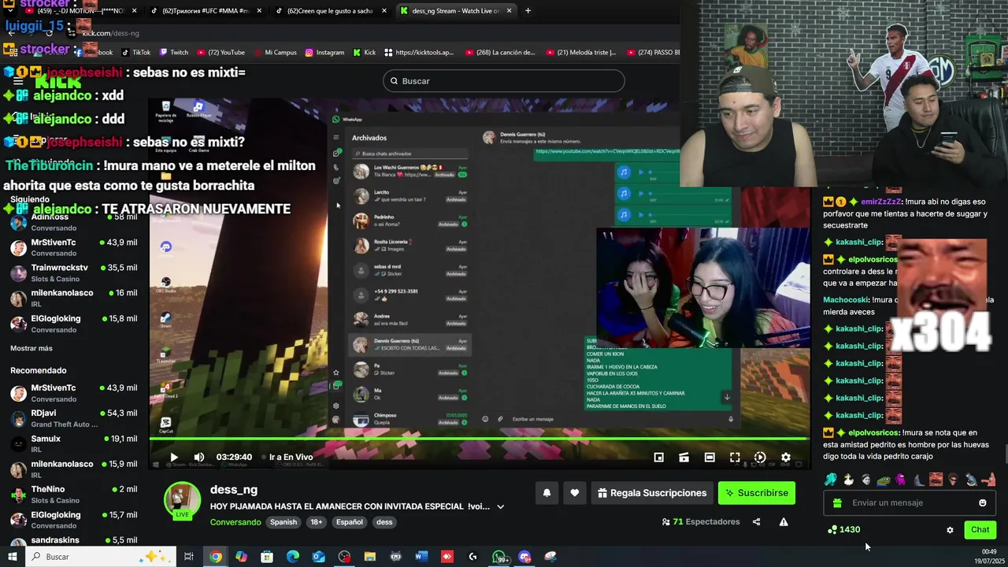Open the Instagram bookmark
The image size is (1008, 567).
point(324,53)
